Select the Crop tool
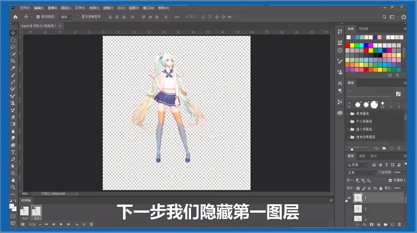Image resolution: width=417 pixels, height=233 pixels. [x=13, y=61]
